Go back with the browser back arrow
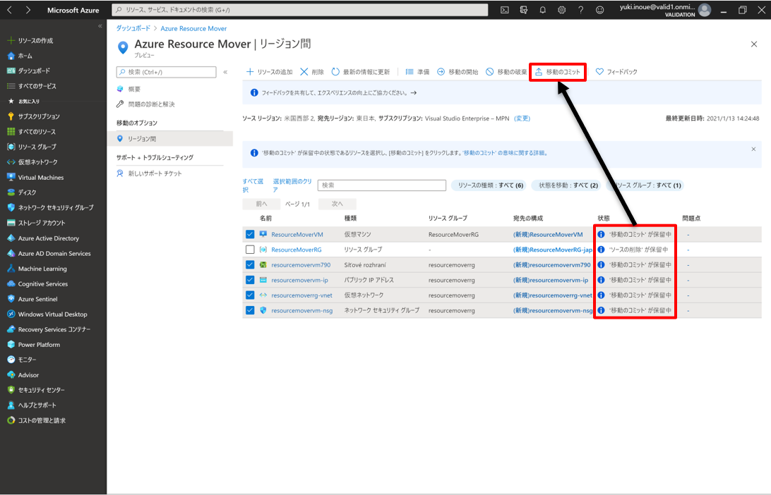 [x=9, y=10]
